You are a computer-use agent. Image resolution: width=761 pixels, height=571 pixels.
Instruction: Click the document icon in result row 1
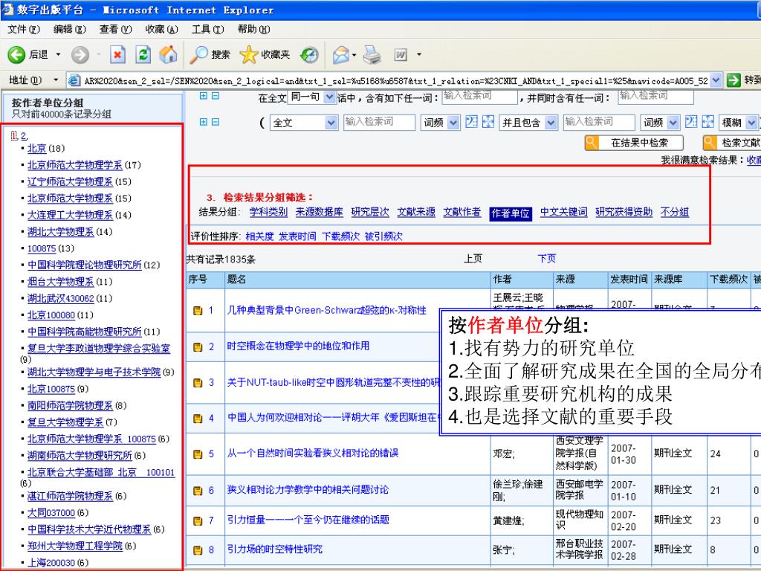tap(198, 311)
